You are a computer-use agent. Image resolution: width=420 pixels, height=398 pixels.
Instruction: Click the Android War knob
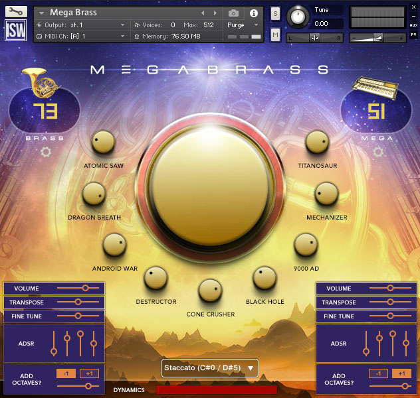tap(115, 245)
